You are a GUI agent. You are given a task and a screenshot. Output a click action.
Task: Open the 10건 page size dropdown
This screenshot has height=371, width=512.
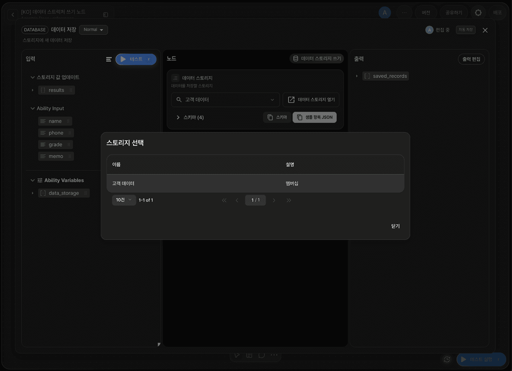click(124, 200)
